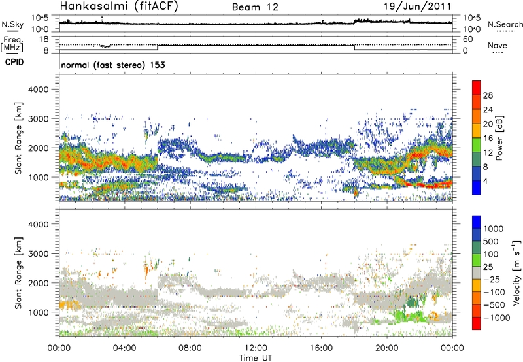Click the green 12-16 dB Power color segment
523x362 pixels.
point(477,145)
